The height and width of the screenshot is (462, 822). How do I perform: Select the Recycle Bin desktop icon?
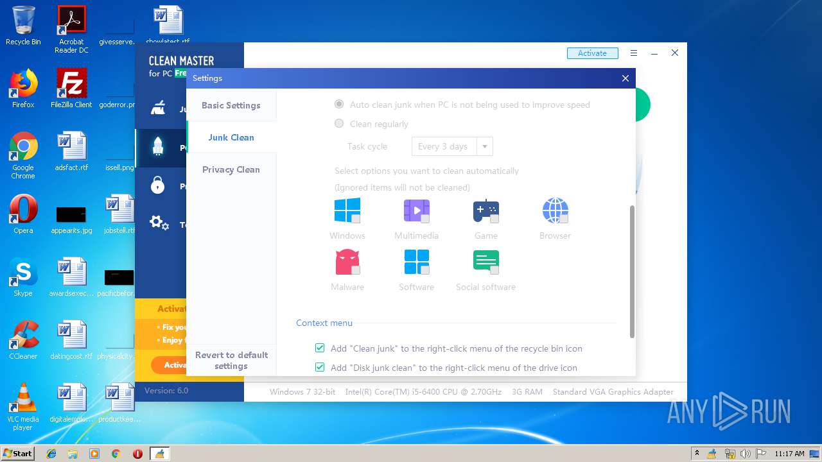pyautogui.click(x=23, y=26)
